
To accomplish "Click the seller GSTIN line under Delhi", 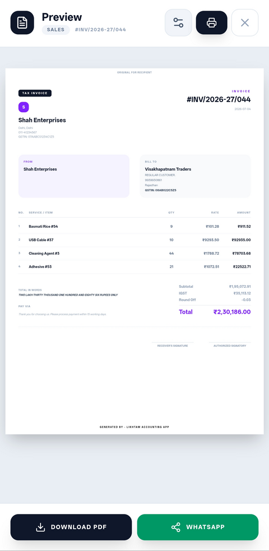I will [x=36, y=137].
